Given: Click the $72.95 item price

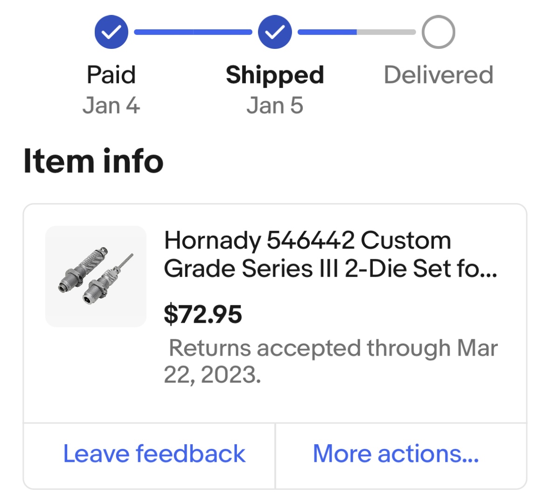Looking at the screenshot, I should pyautogui.click(x=203, y=314).
